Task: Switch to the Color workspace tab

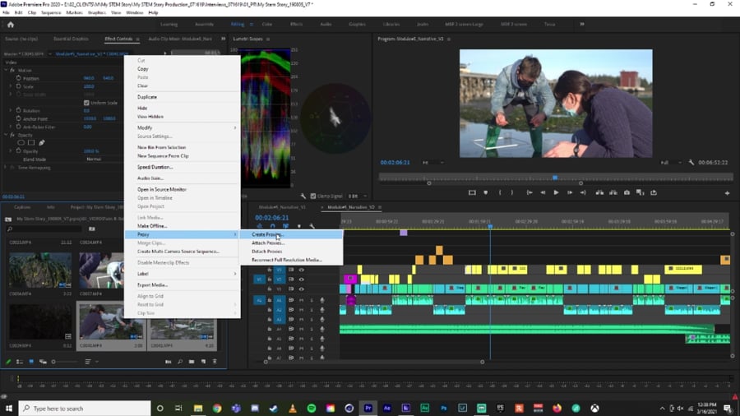Action: tap(266, 24)
